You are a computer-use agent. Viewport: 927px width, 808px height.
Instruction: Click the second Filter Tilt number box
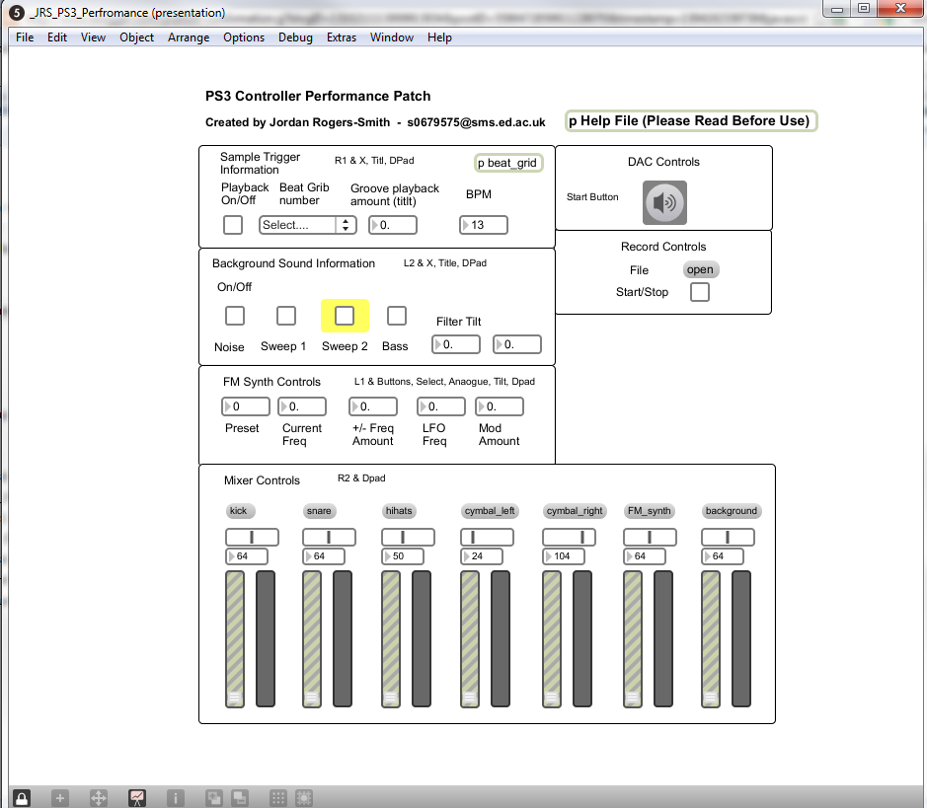517,344
